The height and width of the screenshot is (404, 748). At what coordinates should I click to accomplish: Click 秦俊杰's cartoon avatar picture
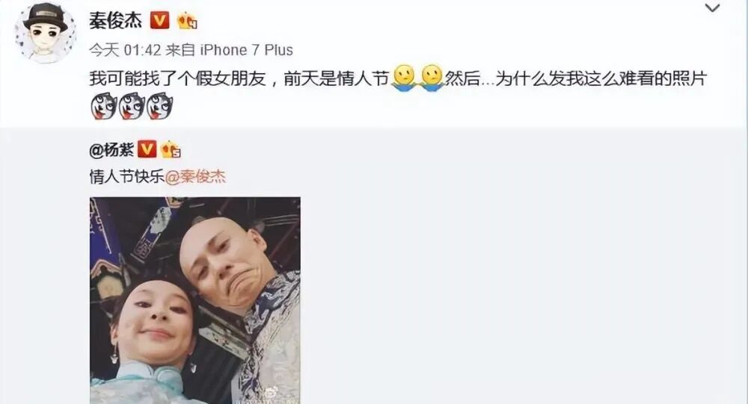tap(46, 32)
